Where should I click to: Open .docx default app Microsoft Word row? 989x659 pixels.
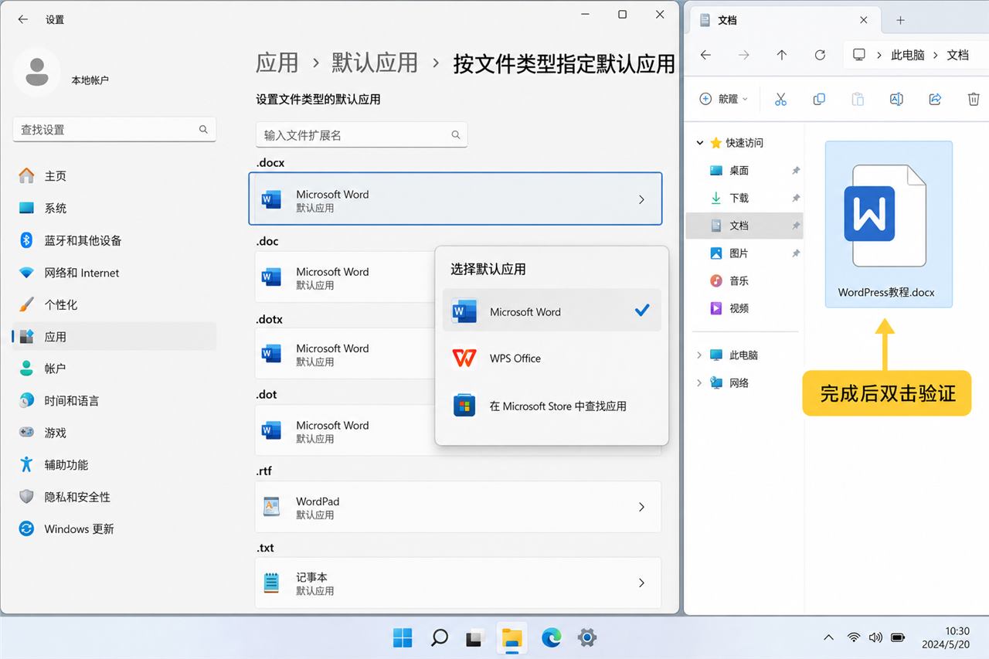pyautogui.click(x=455, y=199)
